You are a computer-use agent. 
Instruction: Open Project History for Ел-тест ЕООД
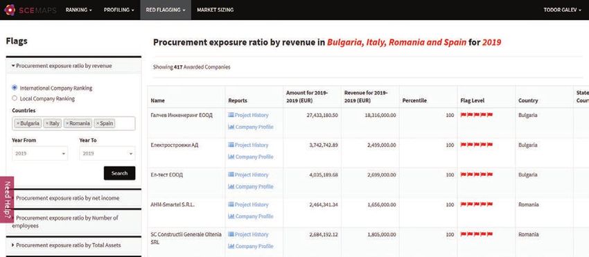[x=248, y=175]
